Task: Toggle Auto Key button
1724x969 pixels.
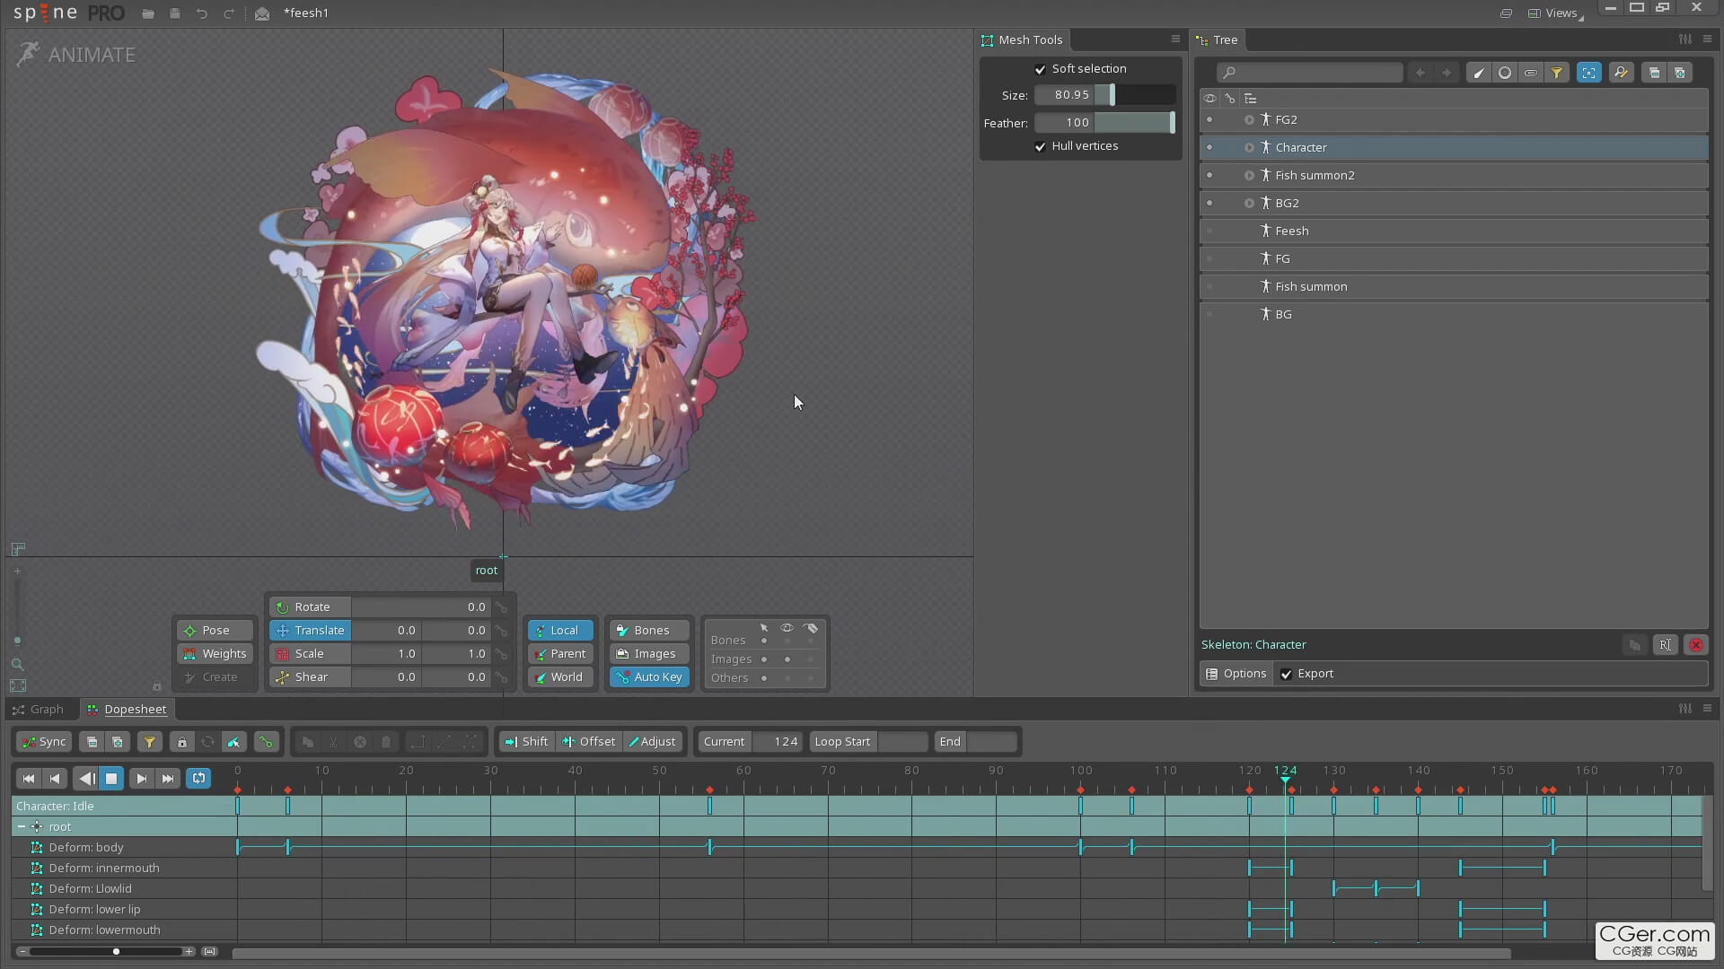Action: 649,677
